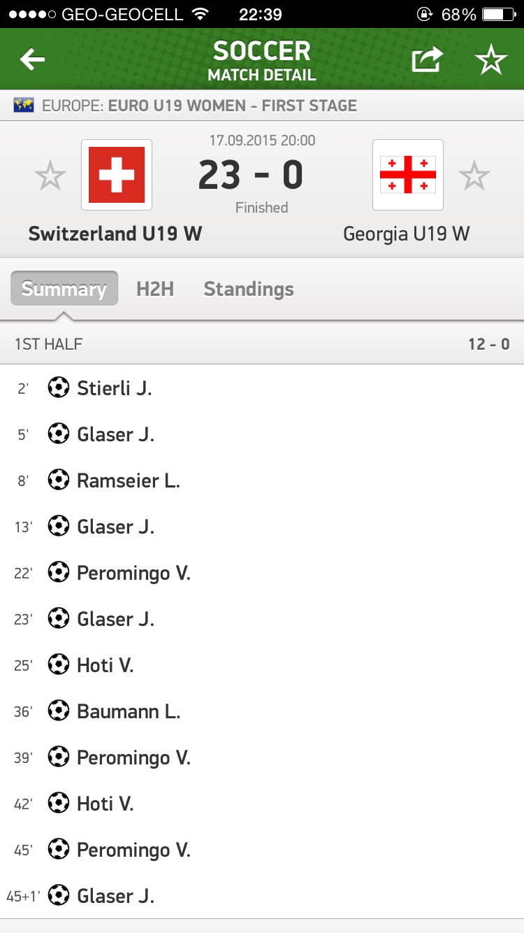
Task: Open Georgia U19 W team name
Action: [x=407, y=234]
